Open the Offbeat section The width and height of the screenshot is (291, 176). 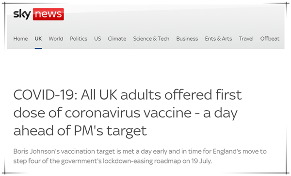pos(270,39)
